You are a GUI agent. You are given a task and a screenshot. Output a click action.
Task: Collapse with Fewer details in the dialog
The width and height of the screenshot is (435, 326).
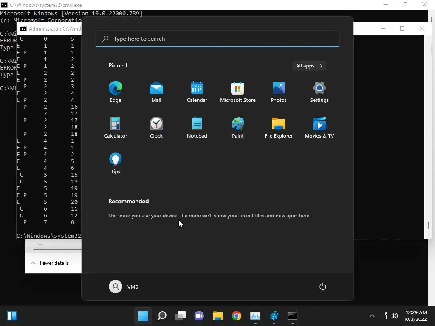click(50, 263)
